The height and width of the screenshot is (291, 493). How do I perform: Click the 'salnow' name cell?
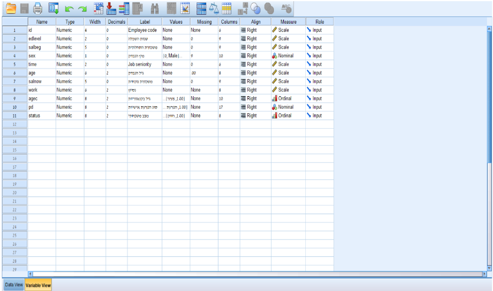click(42, 81)
